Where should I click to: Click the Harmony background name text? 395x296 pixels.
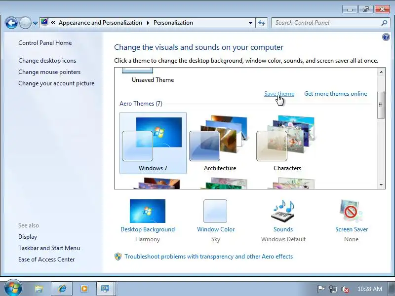coord(148,239)
